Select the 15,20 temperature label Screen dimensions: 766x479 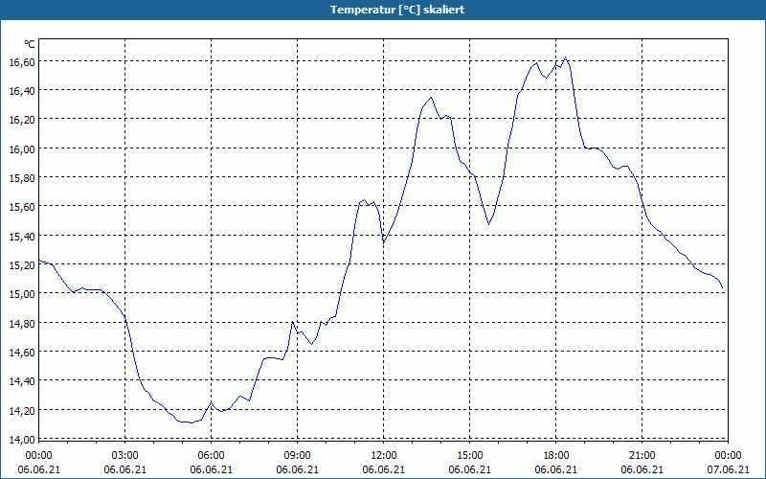click(22, 265)
